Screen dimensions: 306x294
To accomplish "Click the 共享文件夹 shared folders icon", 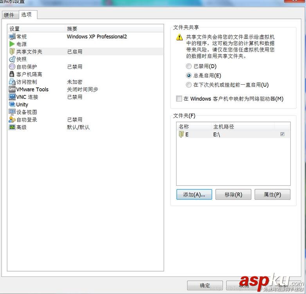I will point(12,52).
